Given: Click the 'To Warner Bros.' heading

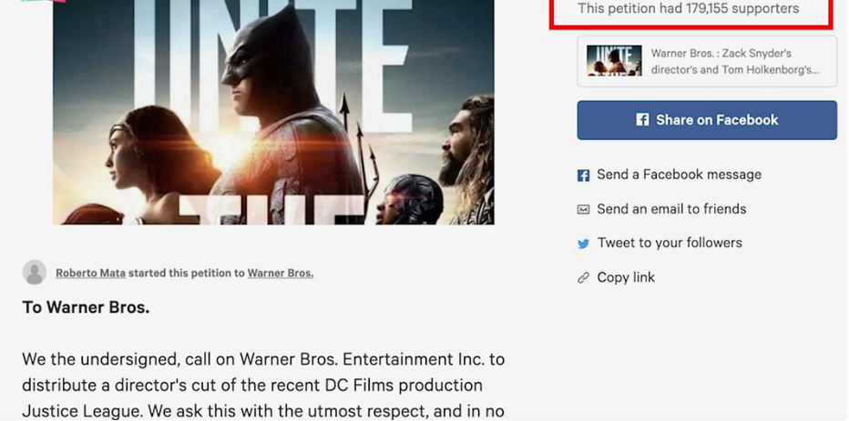Looking at the screenshot, I should coord(86,307).
